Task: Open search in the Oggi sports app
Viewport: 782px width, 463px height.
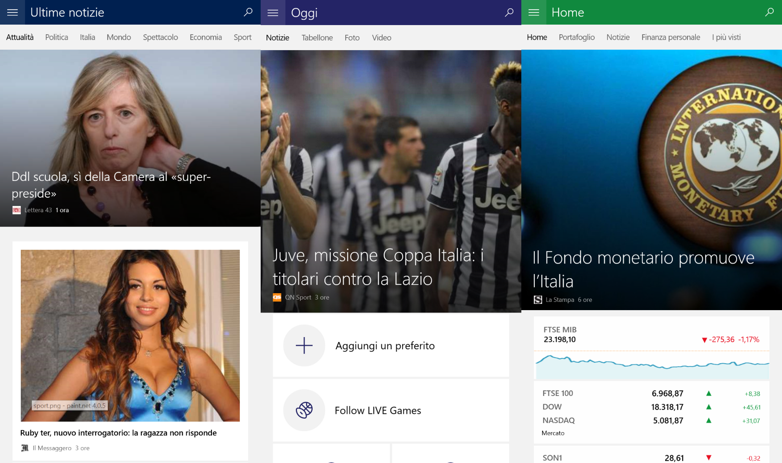Action: click(508, 12)
